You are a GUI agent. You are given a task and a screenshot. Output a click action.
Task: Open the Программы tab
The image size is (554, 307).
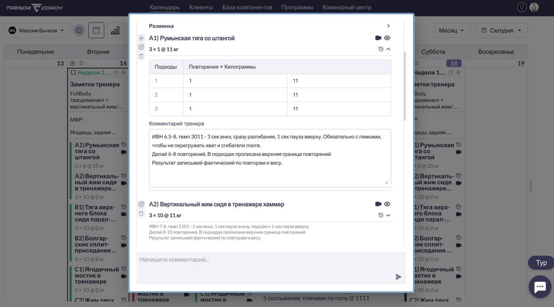click(x=297, y=7)
